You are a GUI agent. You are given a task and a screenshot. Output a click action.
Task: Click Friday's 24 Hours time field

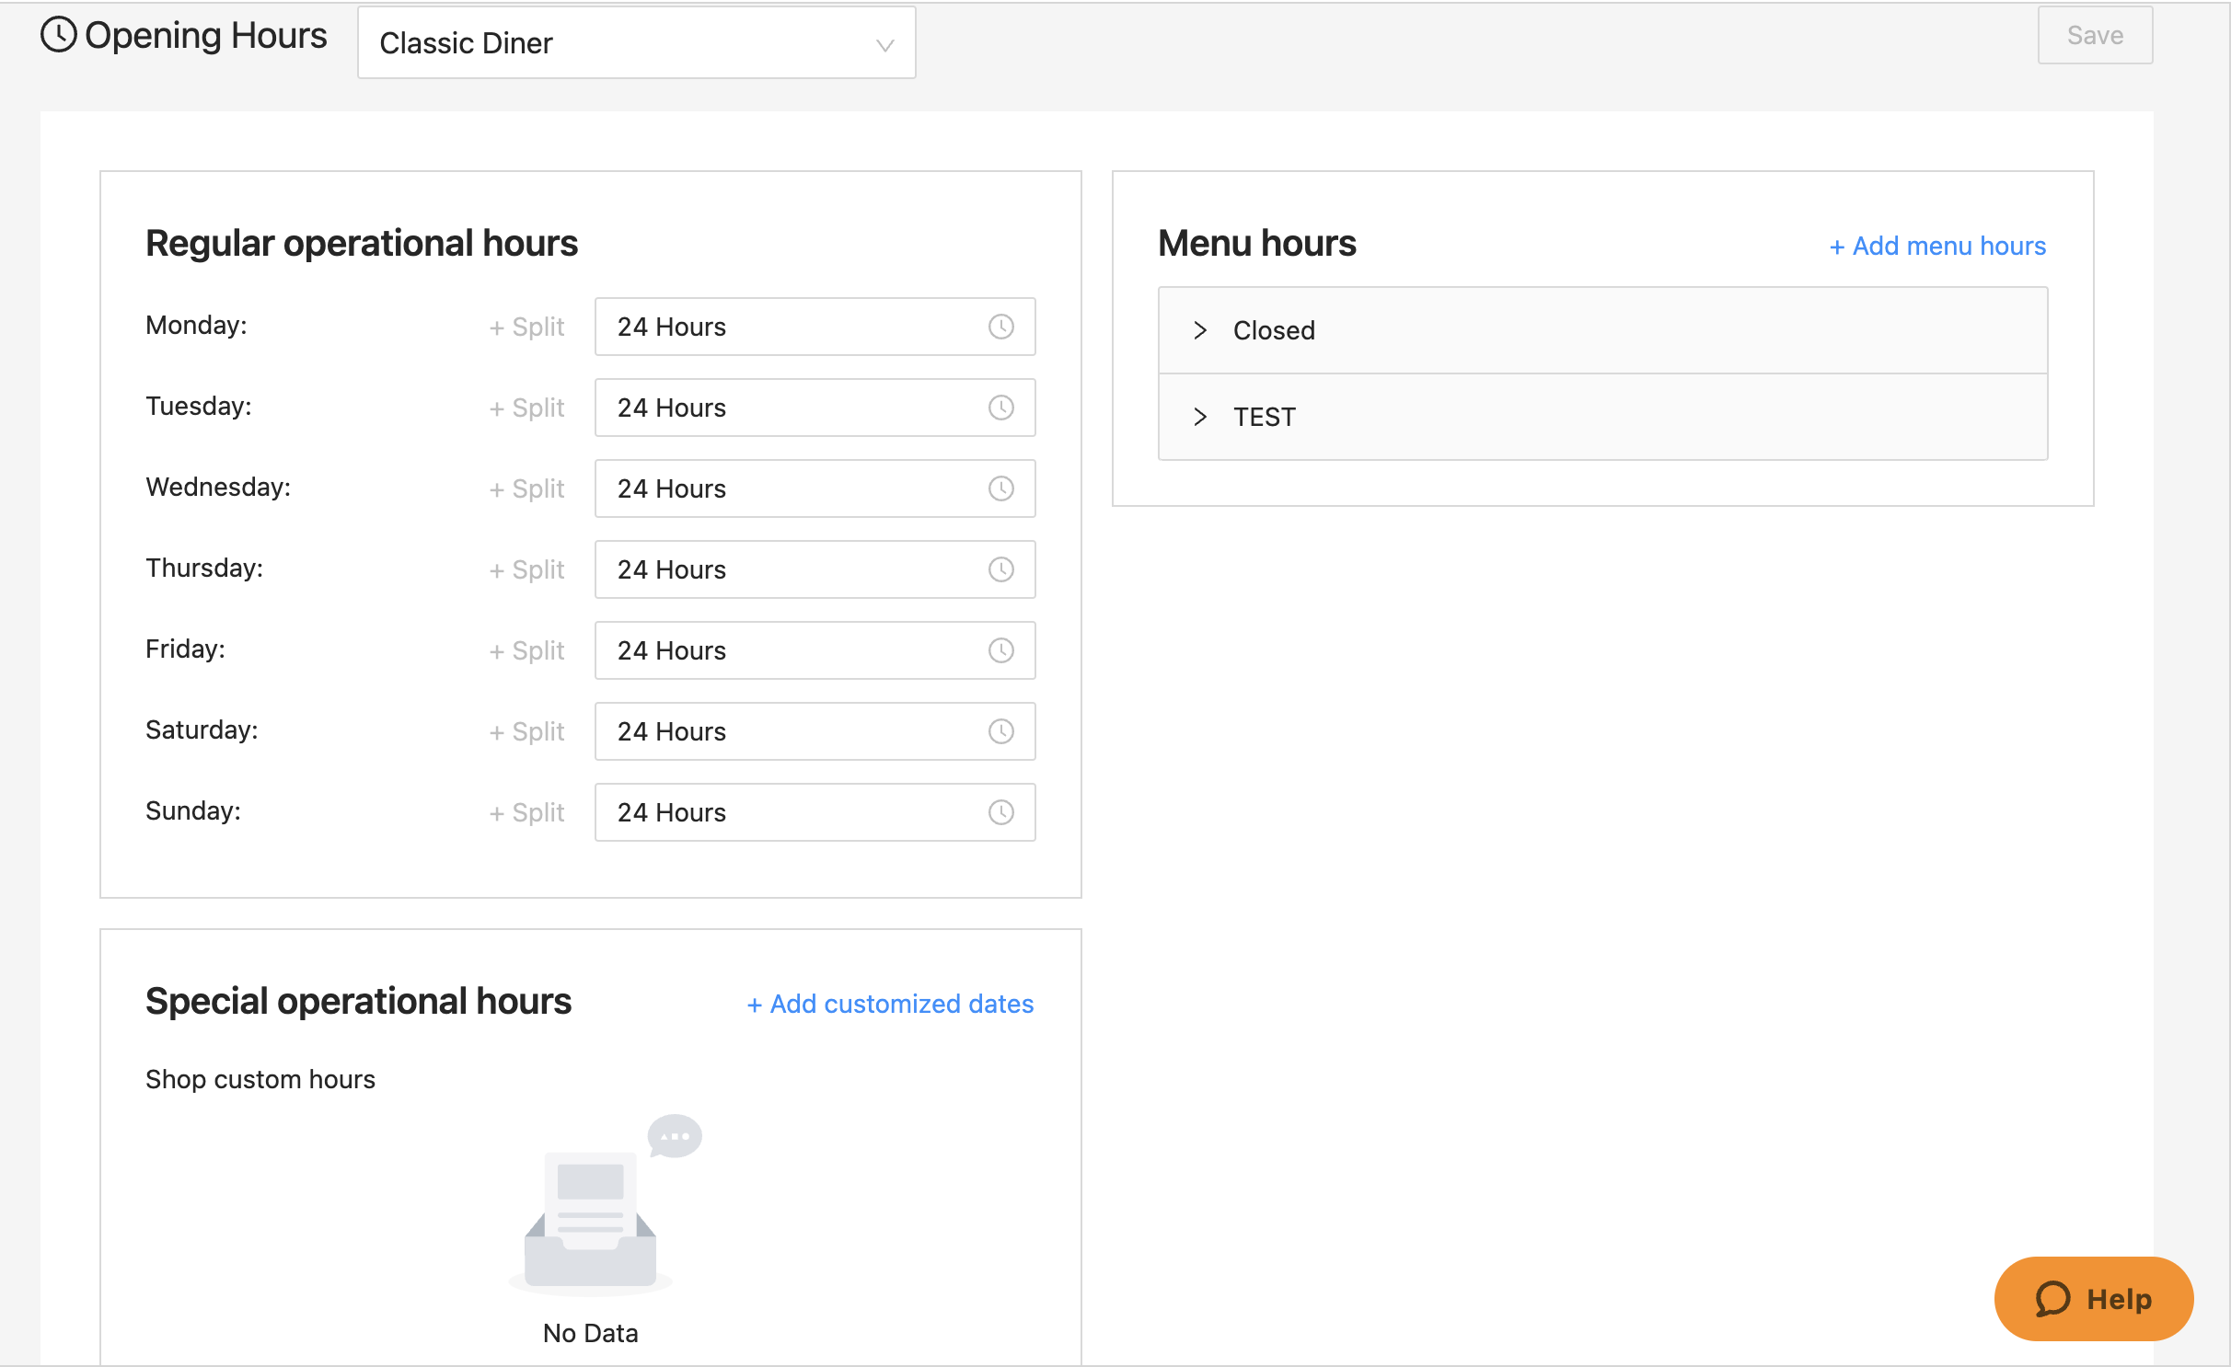coord(815,650)
